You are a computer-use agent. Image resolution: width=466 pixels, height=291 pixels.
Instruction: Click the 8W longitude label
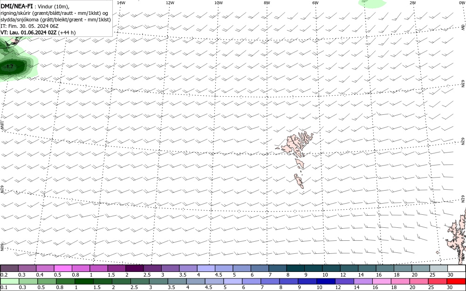[x=267, y=3]
